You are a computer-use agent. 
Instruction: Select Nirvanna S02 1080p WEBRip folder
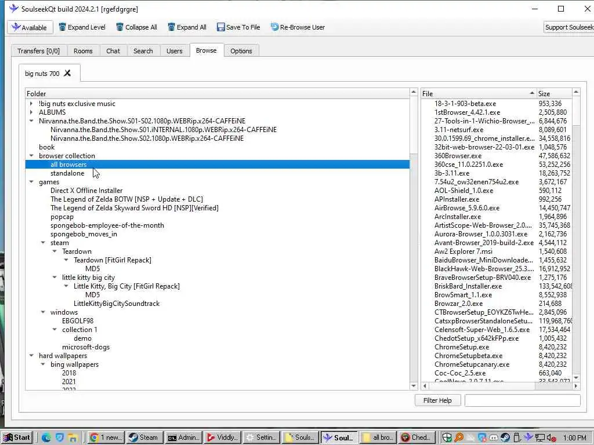tap(147, 138)
